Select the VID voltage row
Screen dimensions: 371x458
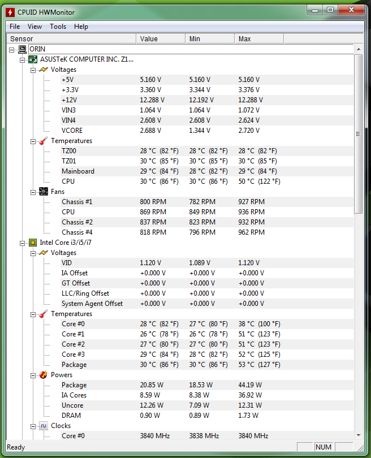[207, 263]
